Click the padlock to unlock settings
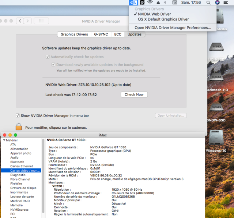The height and width of the screenshot is (218, 234). tap(19, 126)
